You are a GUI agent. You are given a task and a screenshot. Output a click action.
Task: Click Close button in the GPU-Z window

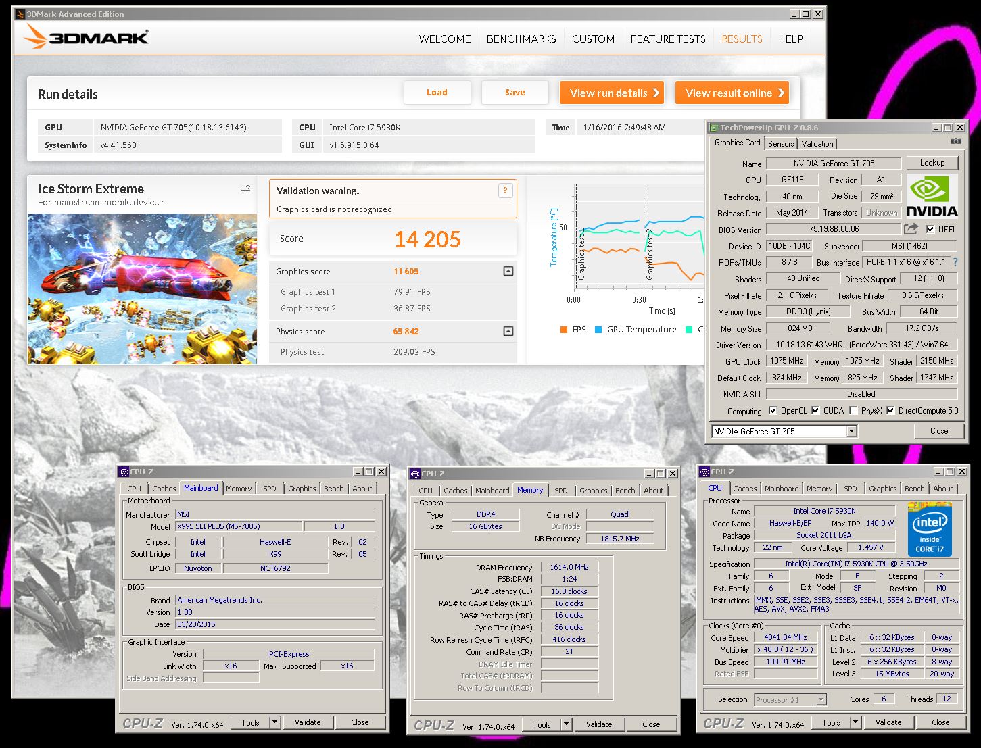click(938, 431)
